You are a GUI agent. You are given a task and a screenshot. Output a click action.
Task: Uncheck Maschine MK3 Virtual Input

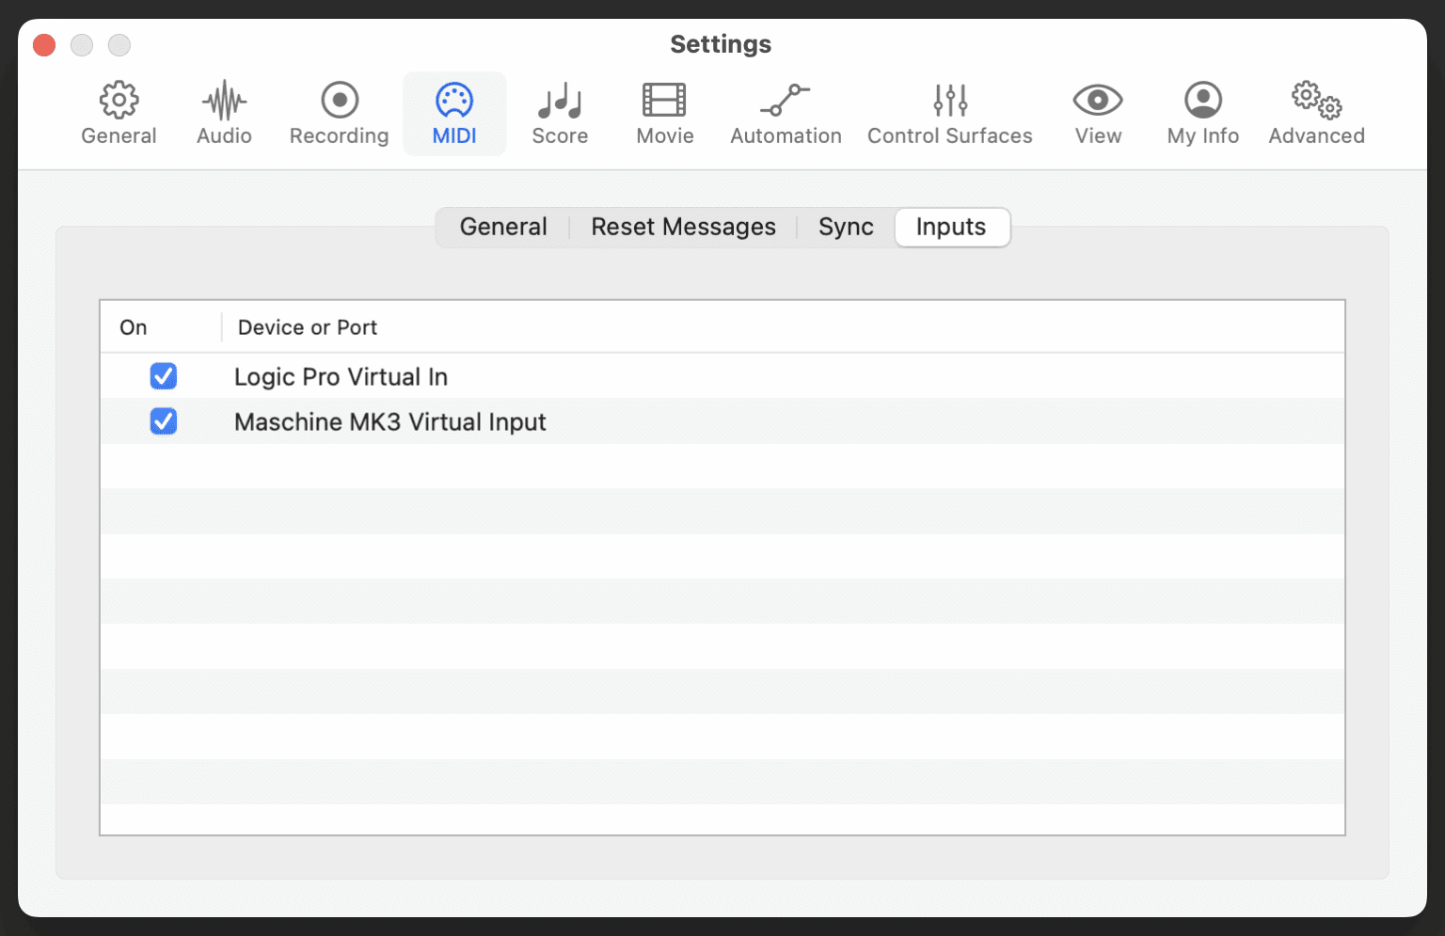point(164,421)
